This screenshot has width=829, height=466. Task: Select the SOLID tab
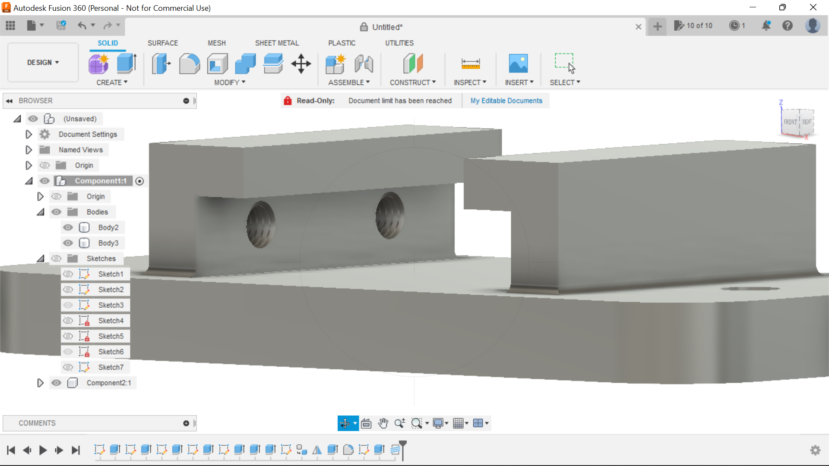pyautogui.click(x=108, y=43)
